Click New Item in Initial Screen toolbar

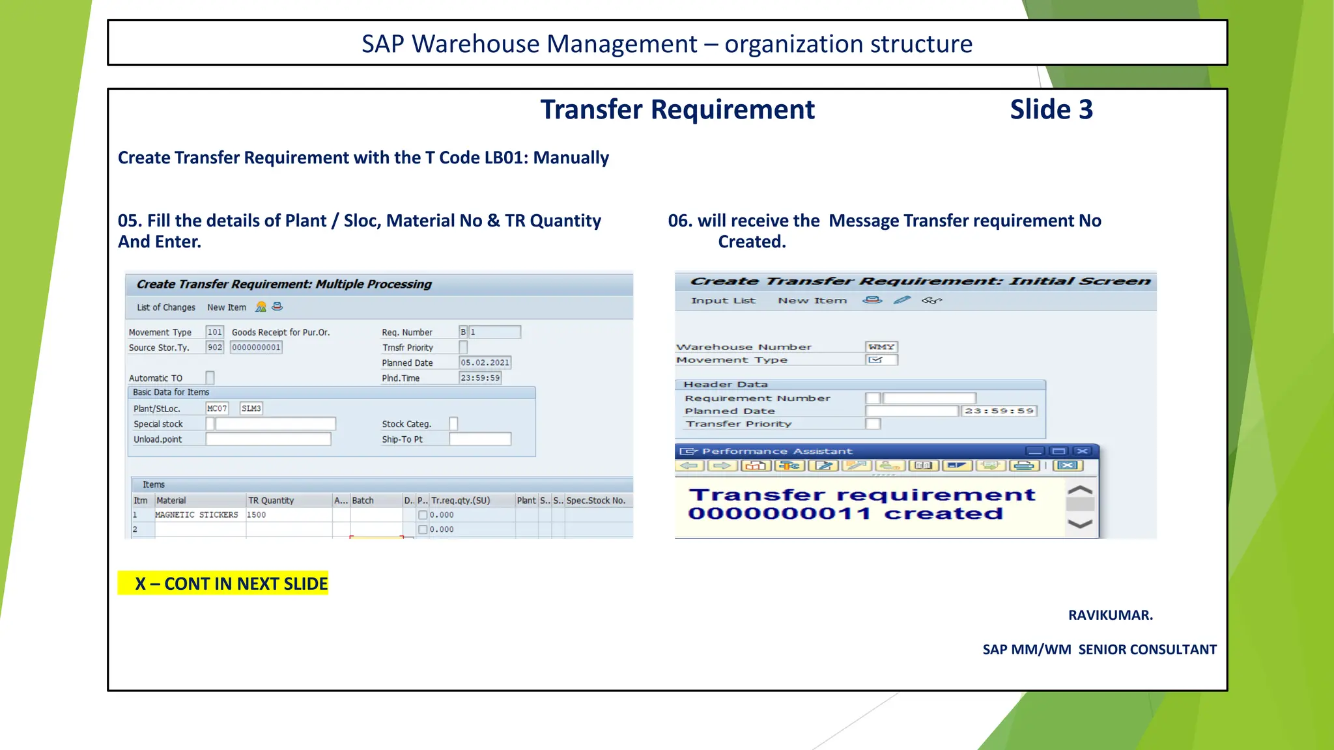tap(812, 301)
